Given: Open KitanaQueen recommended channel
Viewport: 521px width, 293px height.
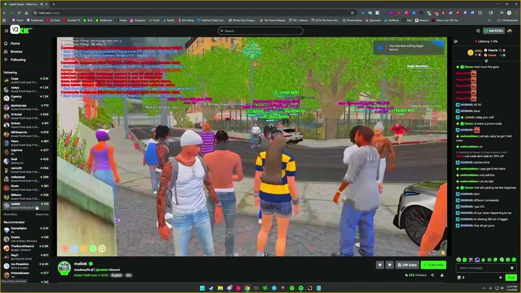Looking at the screenshot, I should (x=26, y=275).
